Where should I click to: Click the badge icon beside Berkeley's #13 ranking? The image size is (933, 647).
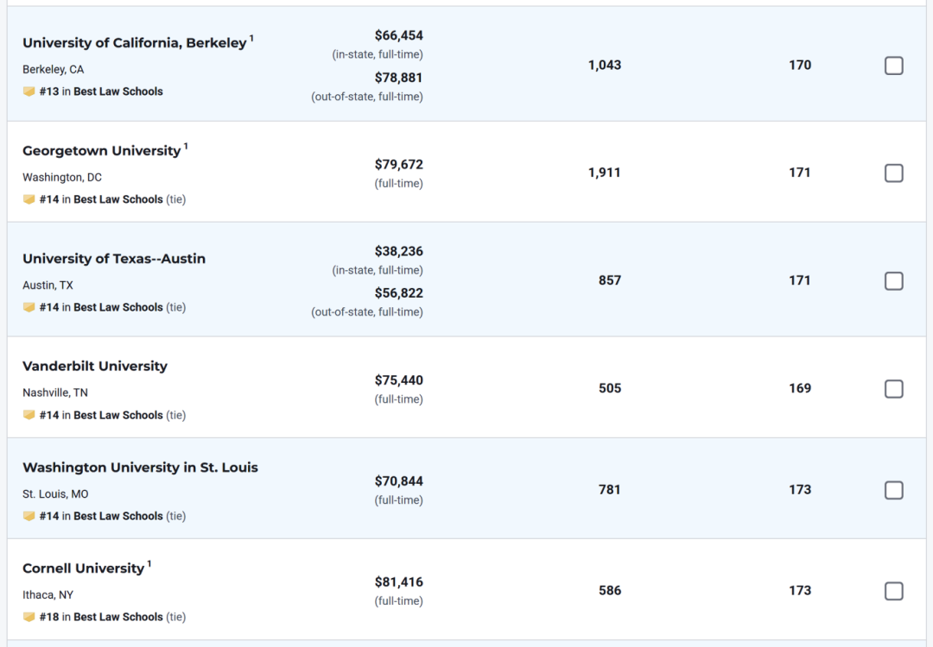29,91
